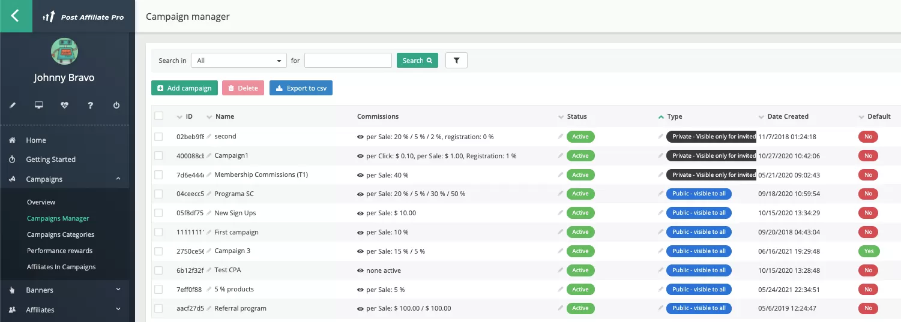Tick the checkbox for the 'second' campaign
Viewport: 901px width, 322px height.
158,137
